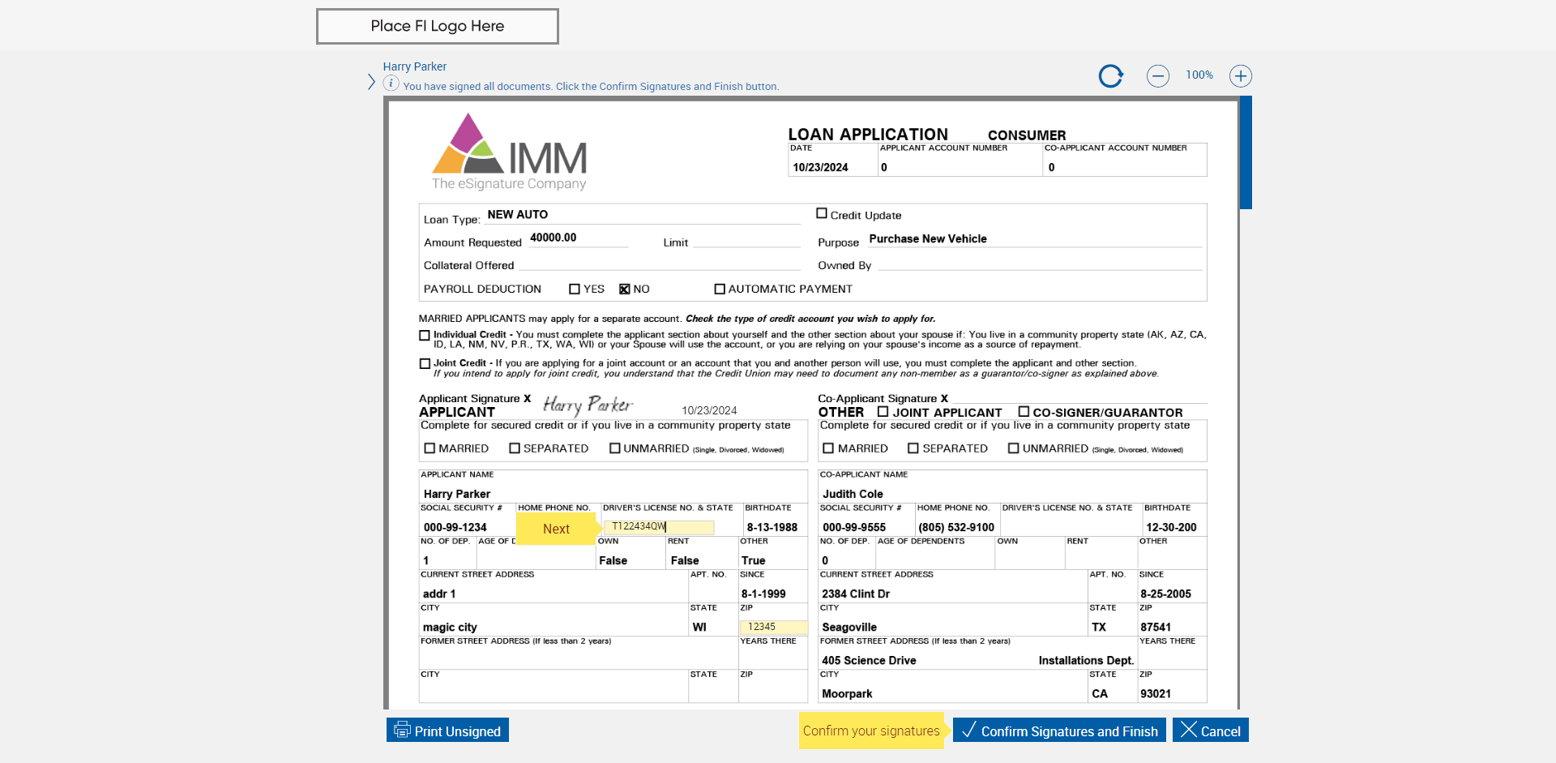Image resolution: width=1556 pixels, height=763 pixels.
Task: Toggle the payroll deduction NO box
Action: point(625,289)
